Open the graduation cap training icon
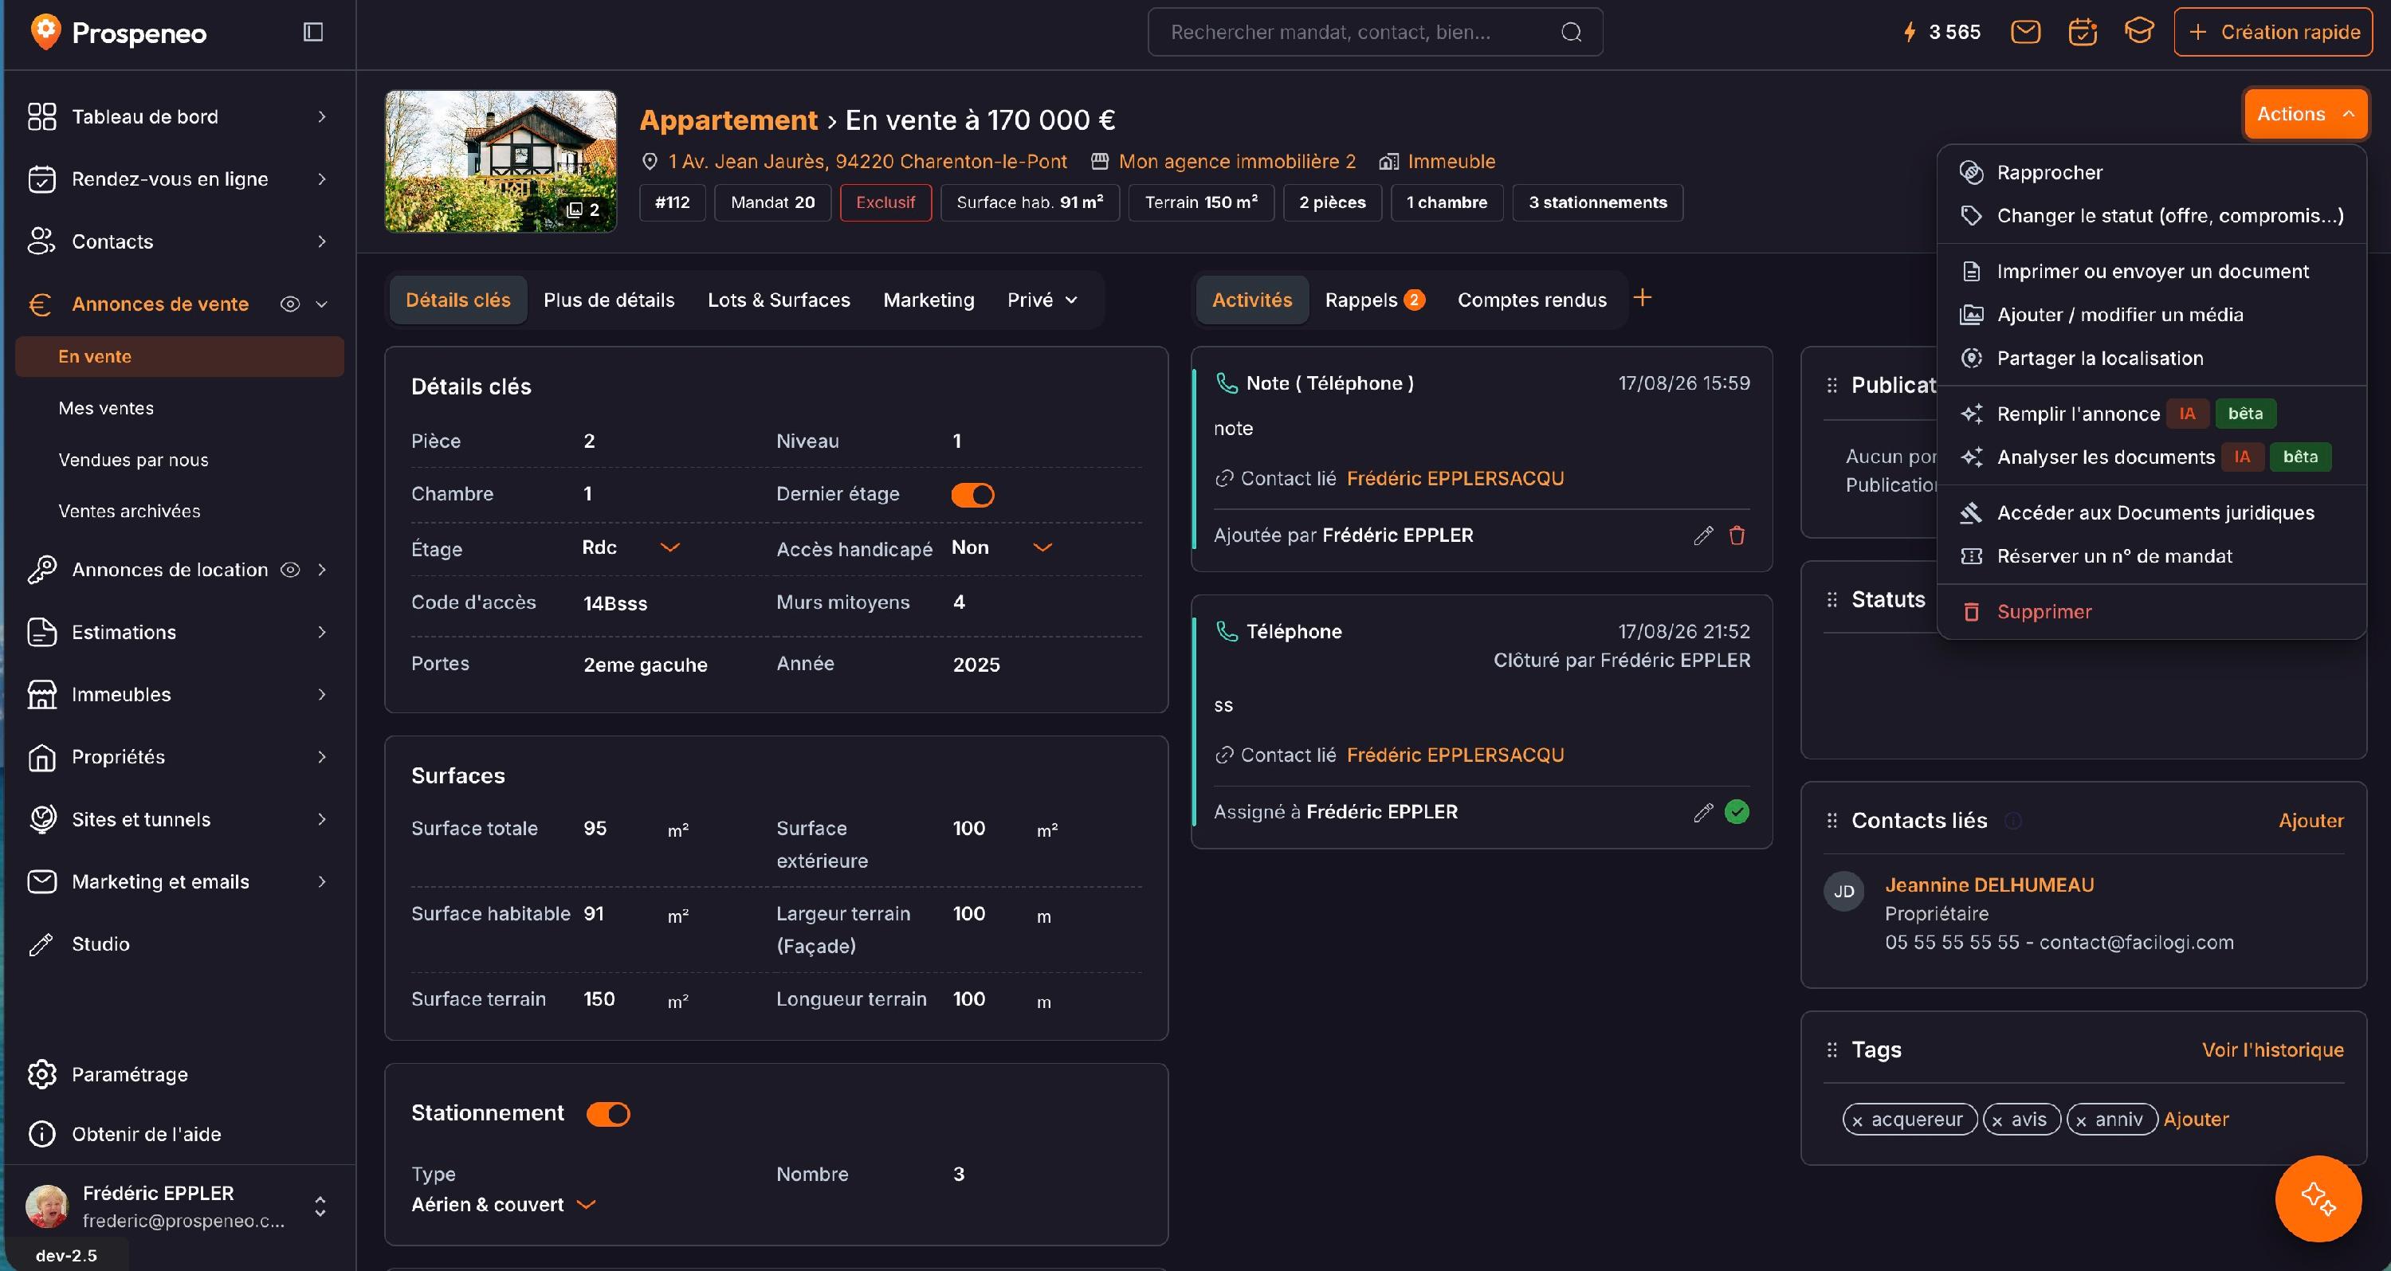Viewport: 2391px width, 1271px height. coord(2138,32)
